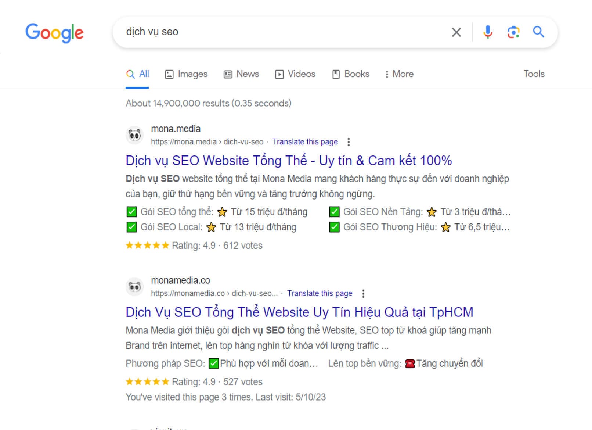The image size is (592, 430).
Task: Click the Google logo
Action: click(x=54, y=33)
